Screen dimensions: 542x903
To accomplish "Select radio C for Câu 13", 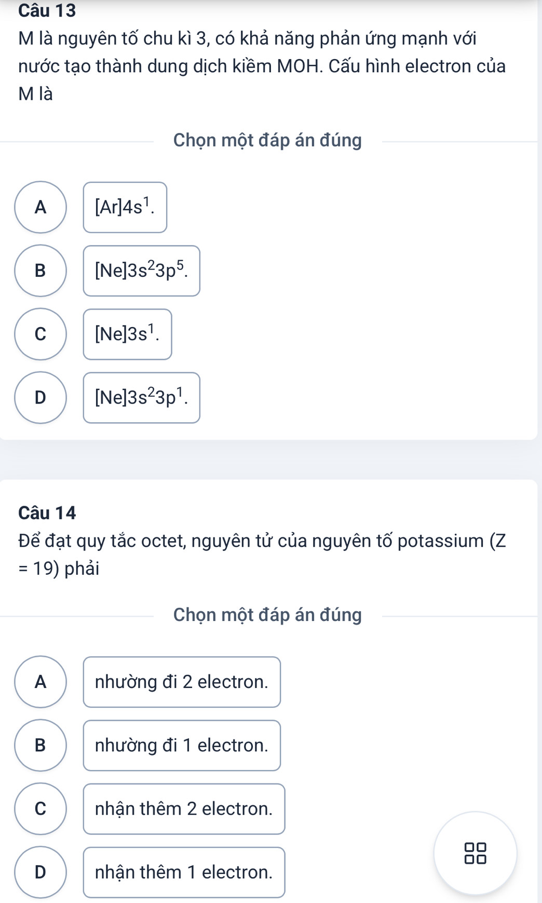I will click(x=40, y=334).
